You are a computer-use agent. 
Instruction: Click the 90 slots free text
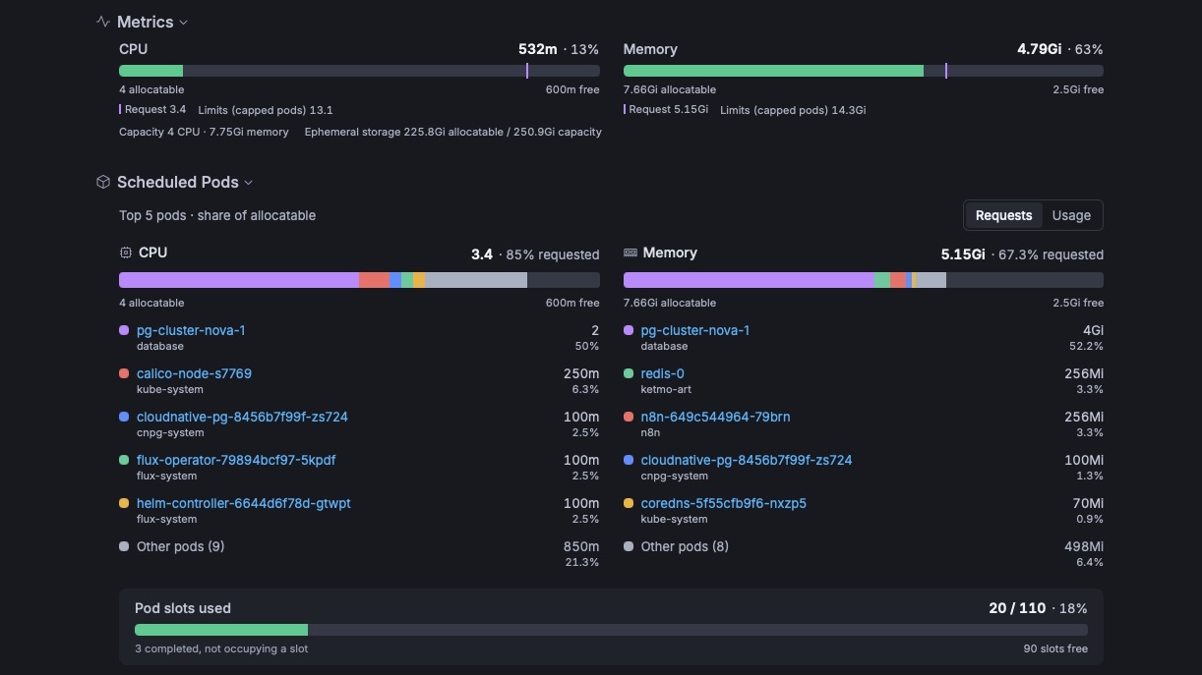click(1055, 648)
